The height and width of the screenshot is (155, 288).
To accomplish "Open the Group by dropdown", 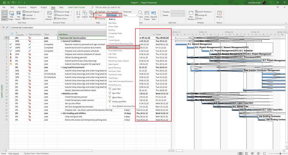I will (100, 18).
